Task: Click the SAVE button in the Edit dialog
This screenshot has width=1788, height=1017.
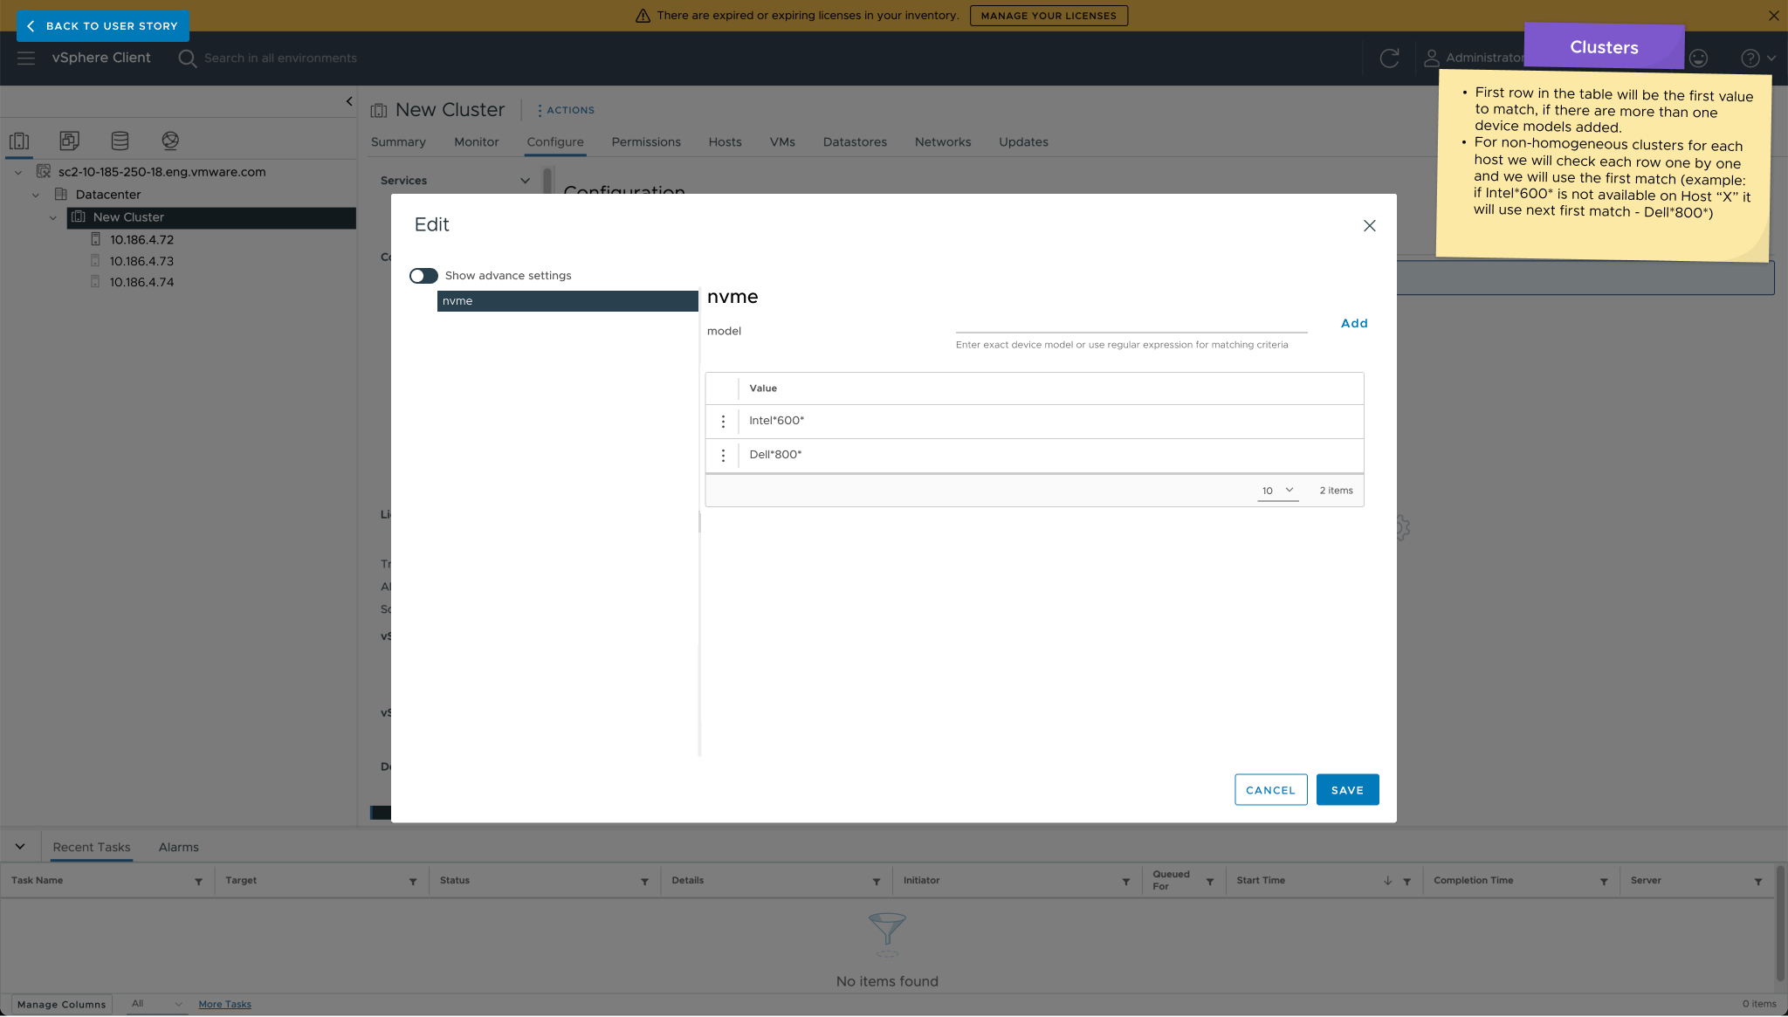Action: click(1347, 789)
